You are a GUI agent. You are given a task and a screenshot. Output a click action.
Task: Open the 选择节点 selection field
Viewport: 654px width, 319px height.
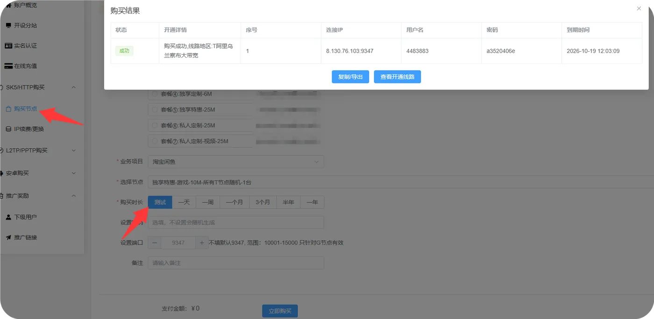point(401,182)
